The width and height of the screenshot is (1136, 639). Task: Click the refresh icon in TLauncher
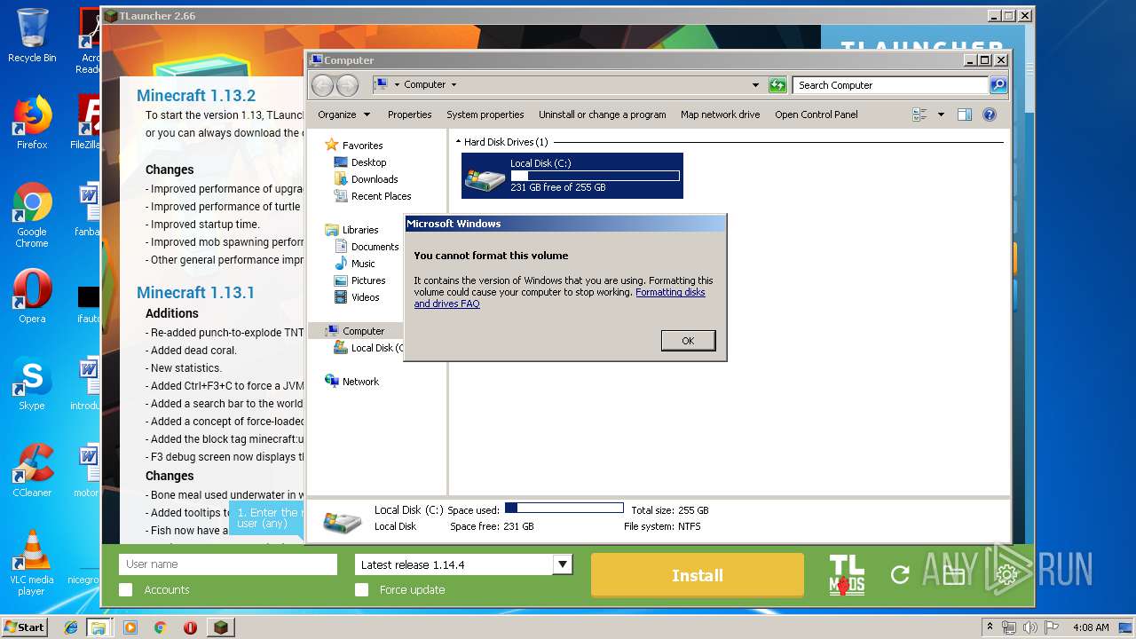click(900, 575)
